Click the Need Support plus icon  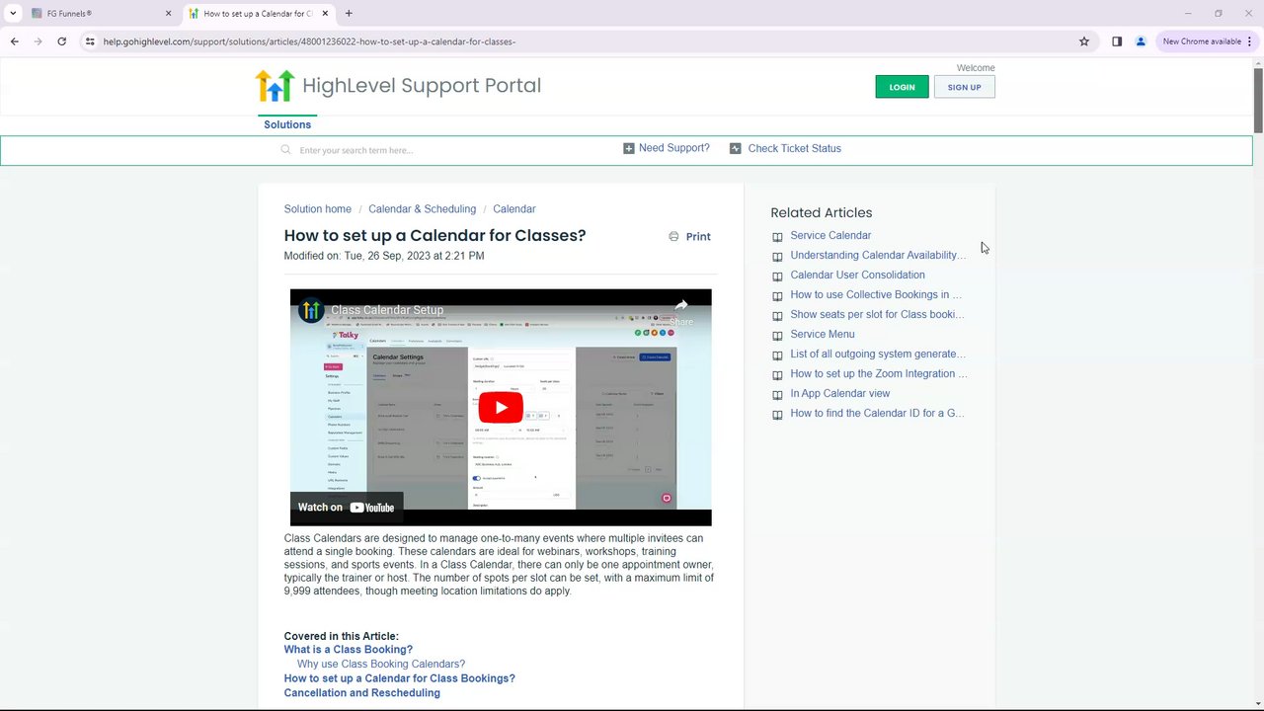tap(628, 148)
